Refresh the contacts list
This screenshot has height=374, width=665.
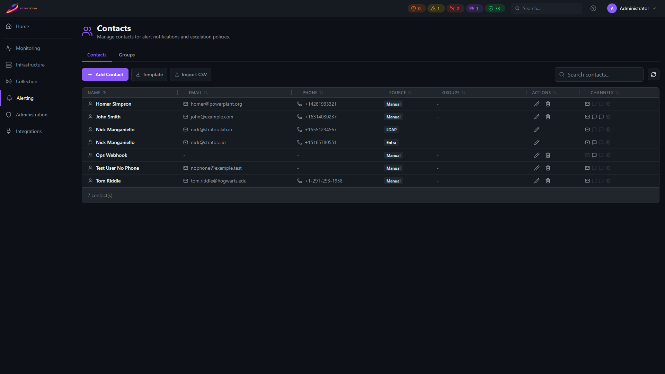click(654, 74)
